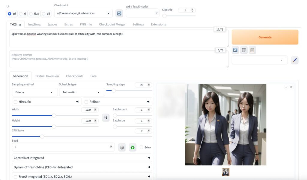This screenshot has height=180, width=307.
Task: Click the apply styles clipboard icon
Action: 252,50
